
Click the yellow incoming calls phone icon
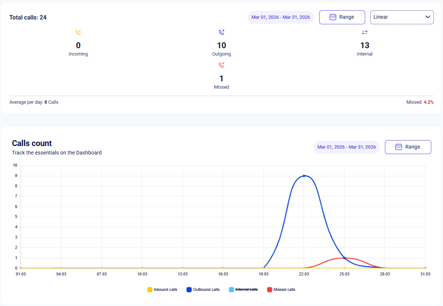78,32
